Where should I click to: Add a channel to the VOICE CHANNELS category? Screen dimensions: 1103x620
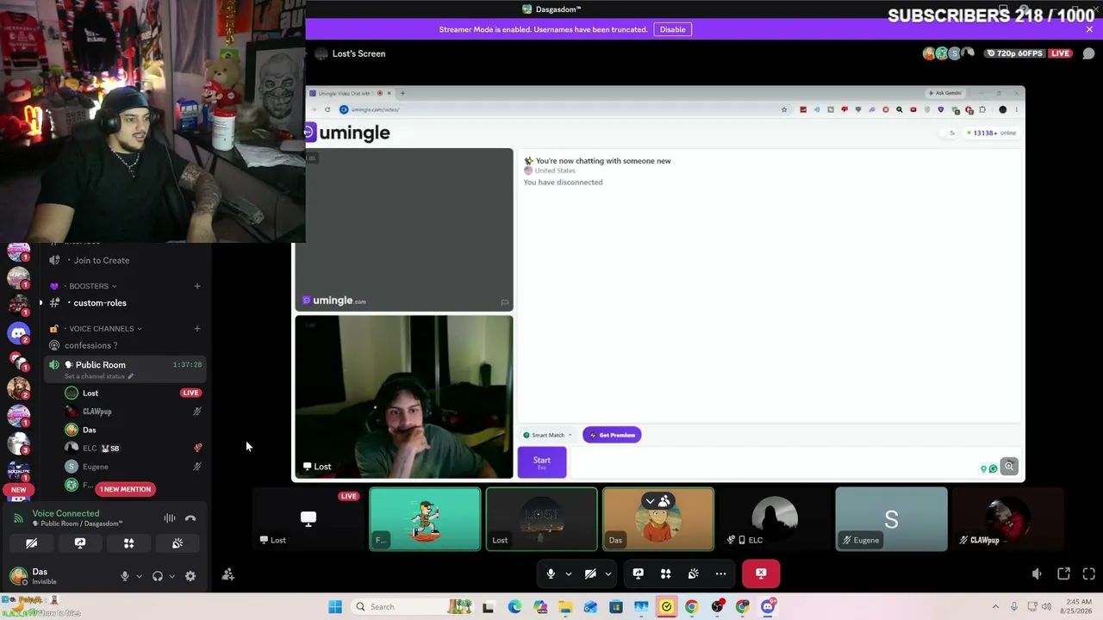196,328
